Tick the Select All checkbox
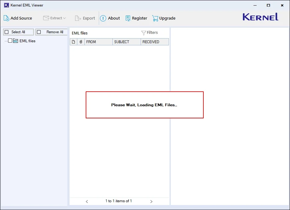The height and width of the screenshot is (210, 290). coord(7,32)
